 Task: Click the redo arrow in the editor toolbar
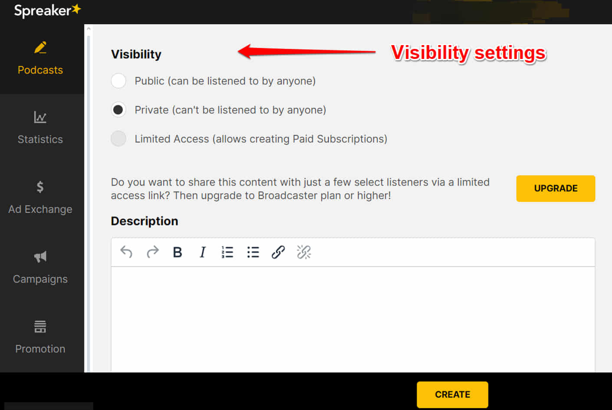(152, 252)
